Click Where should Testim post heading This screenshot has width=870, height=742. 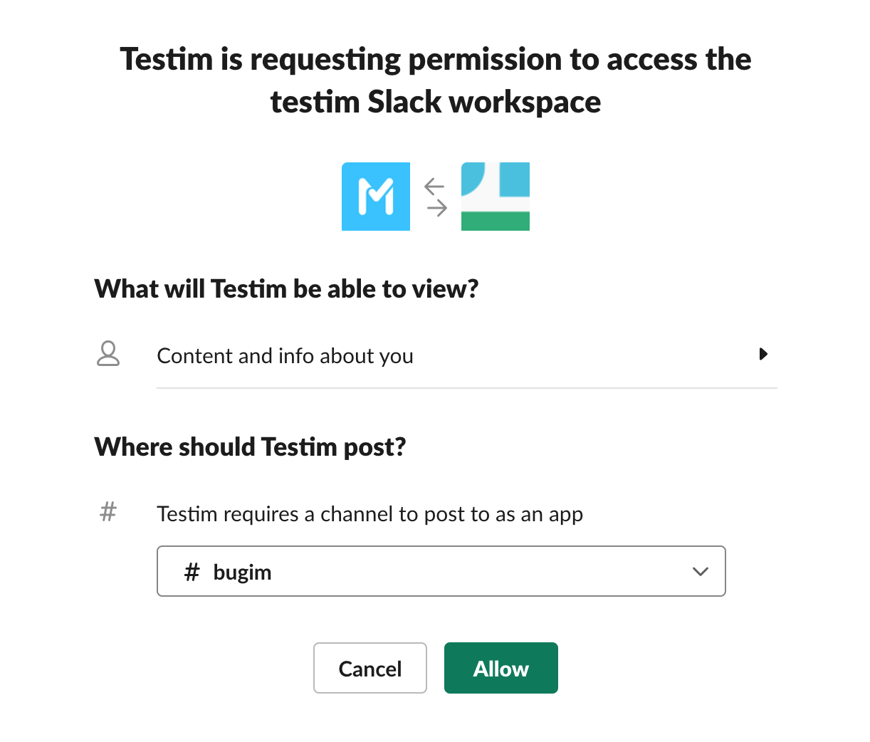tap(250, 447)
